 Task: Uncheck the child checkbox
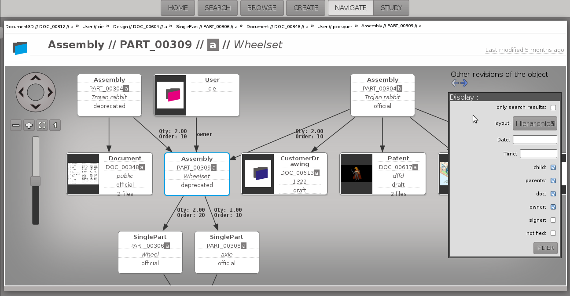[x=553, y=167]
